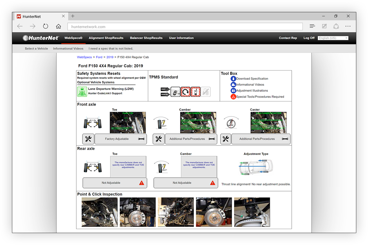Click the front Caster diagram icon
This screenshot has height=245, width=368.
coord(231,123)
